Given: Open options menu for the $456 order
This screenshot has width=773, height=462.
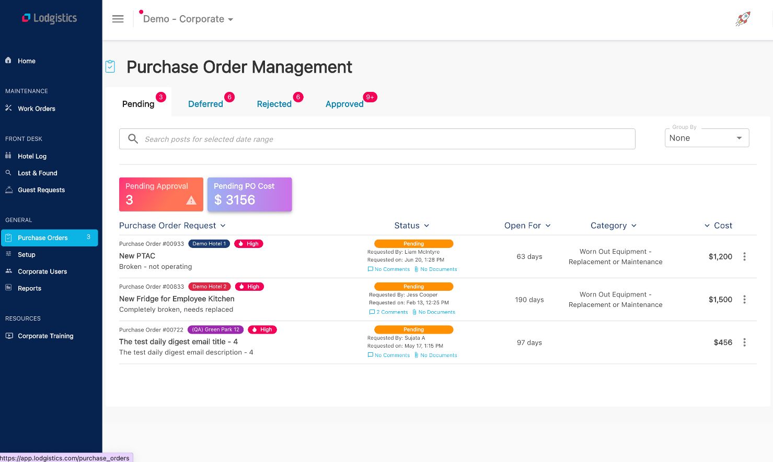Looking at the screenshot, I should (x=744, y=342).
